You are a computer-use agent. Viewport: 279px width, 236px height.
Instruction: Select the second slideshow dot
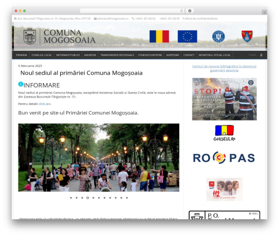click(x=76, y=198)
